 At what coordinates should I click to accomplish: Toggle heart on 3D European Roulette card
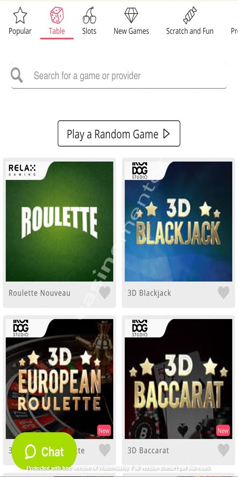click(x=105, y=450)
